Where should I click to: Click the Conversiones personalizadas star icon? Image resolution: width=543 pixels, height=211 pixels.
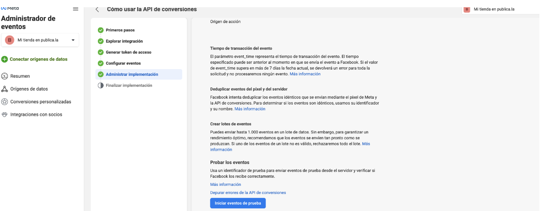pos(4,102)
